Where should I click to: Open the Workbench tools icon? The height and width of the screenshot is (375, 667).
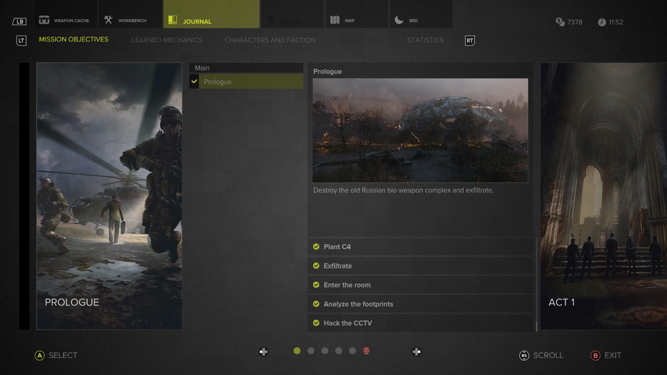click(x=108, y=20)
